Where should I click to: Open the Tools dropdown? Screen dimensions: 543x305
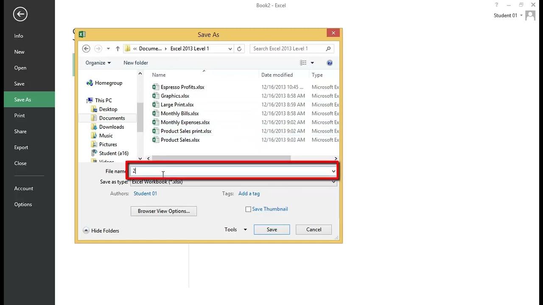point(235,230)
